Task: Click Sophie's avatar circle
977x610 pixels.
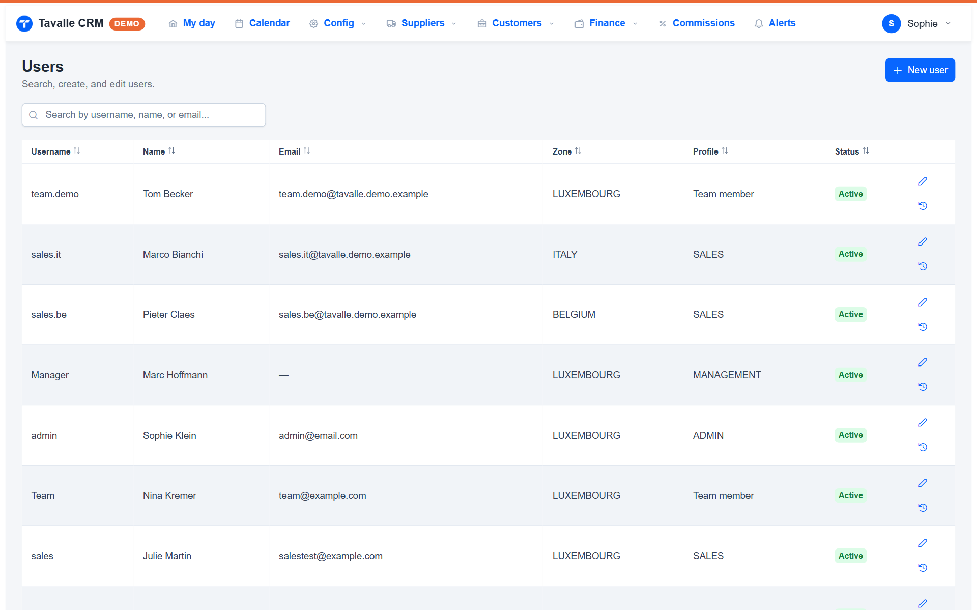Action: (x=891, y=23)
